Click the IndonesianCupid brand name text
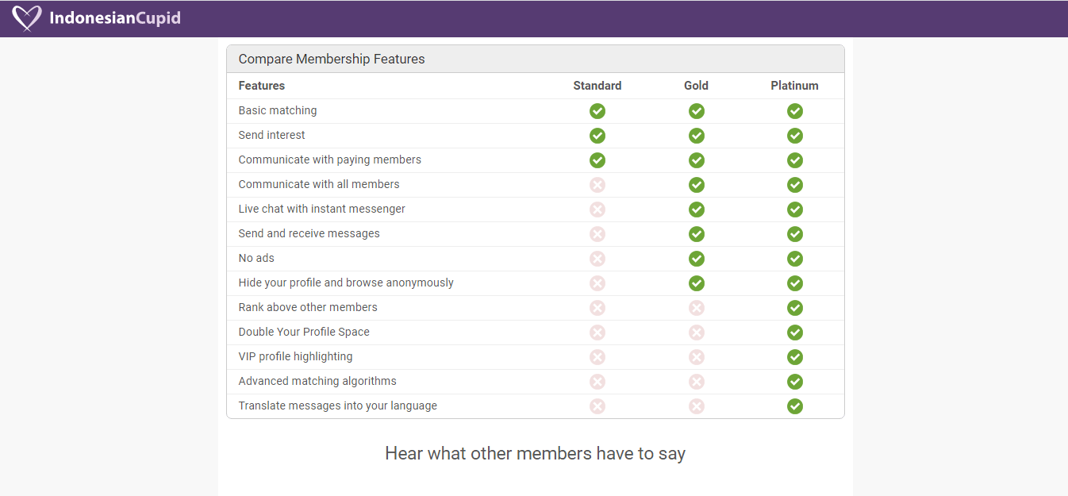 [x=115, y=17]
